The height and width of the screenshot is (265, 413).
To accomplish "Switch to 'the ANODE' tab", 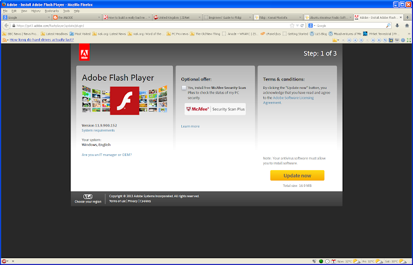I will tap(77, 17).
